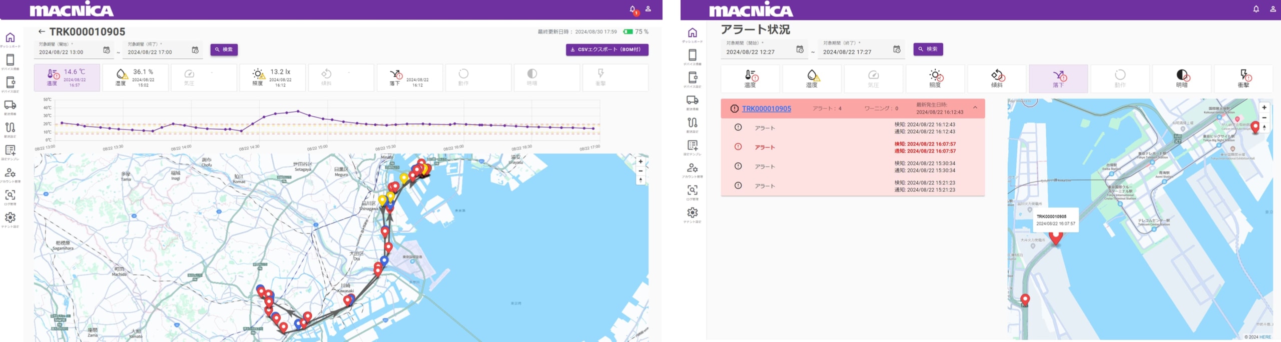Click peak data point on temperature chart

(298, 111)
